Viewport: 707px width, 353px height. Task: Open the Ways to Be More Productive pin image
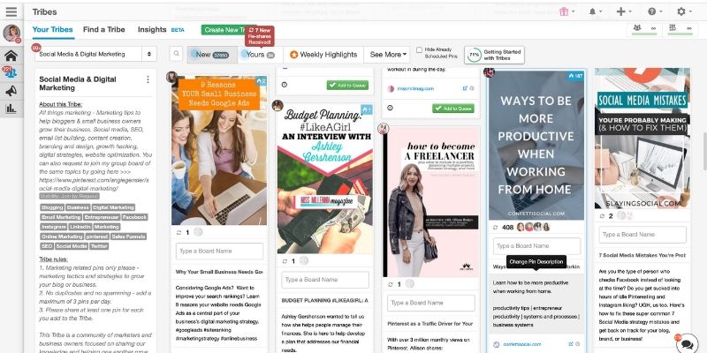click(536, 144)
